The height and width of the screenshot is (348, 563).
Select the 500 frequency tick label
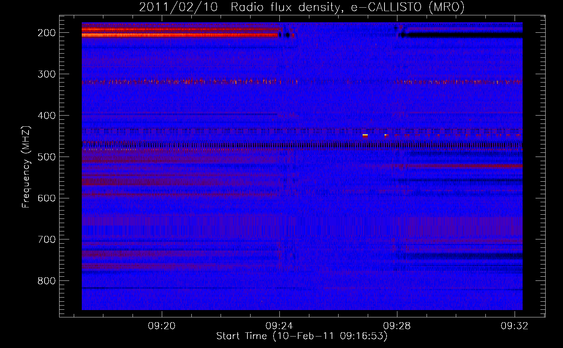47,157
